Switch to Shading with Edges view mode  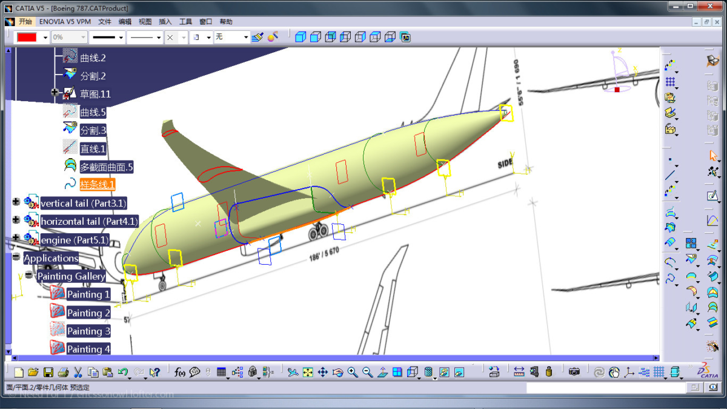pos(315,37)
